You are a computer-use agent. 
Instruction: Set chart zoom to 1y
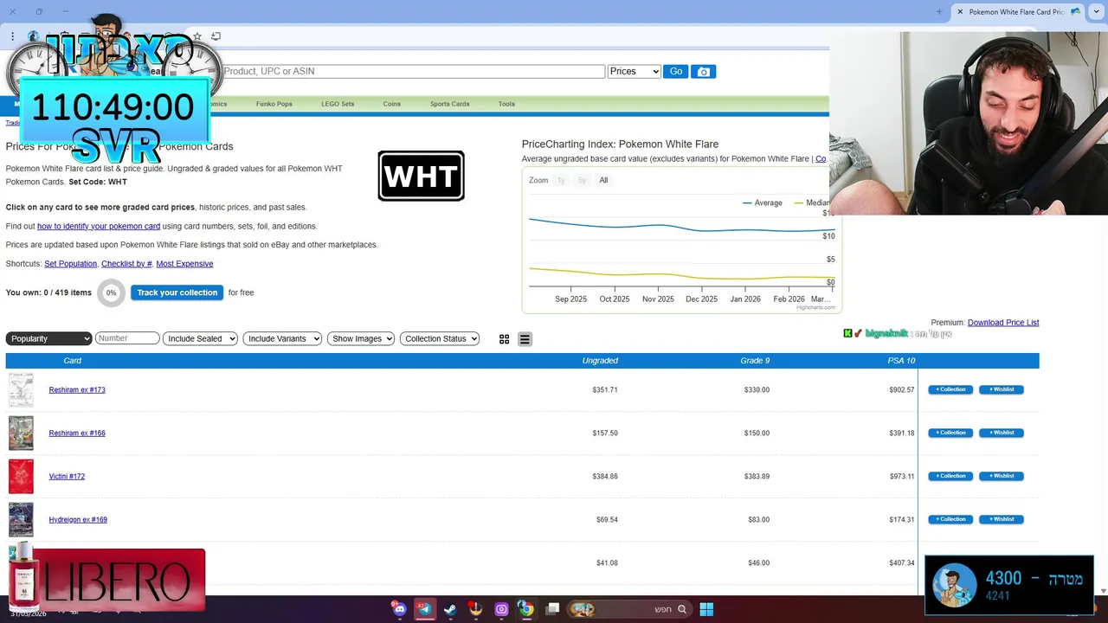coord(561,181)
